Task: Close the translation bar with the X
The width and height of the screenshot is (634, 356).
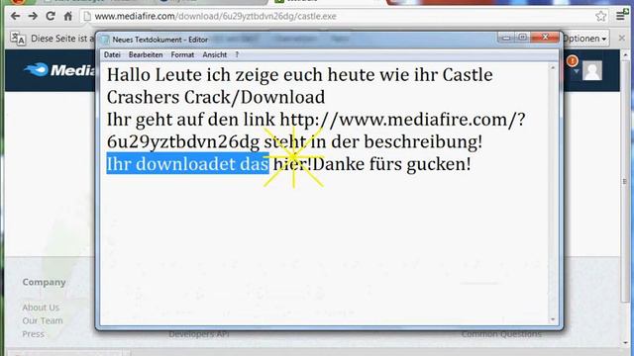Action: [622, 38]
